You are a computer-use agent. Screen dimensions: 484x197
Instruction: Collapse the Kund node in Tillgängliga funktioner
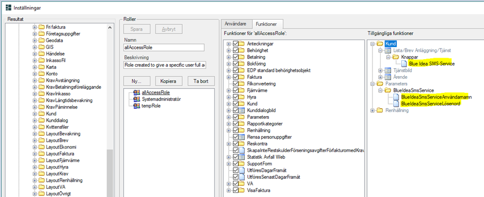pyautogui.click(x=373, y=44)
